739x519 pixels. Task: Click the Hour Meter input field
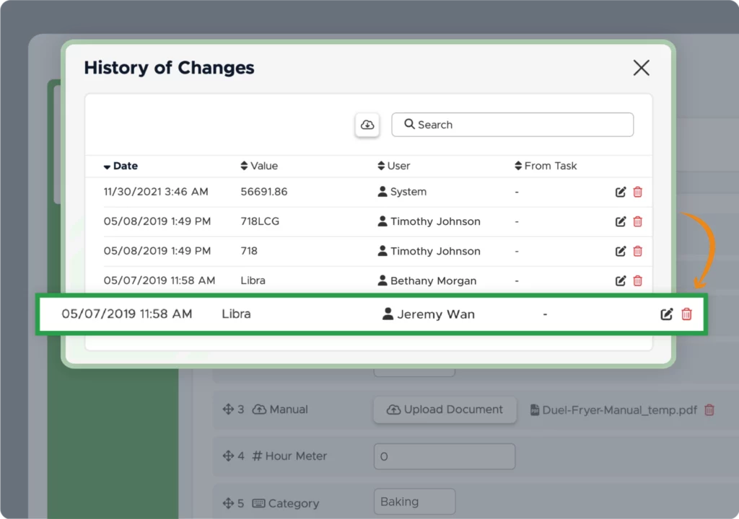(445, 456)
